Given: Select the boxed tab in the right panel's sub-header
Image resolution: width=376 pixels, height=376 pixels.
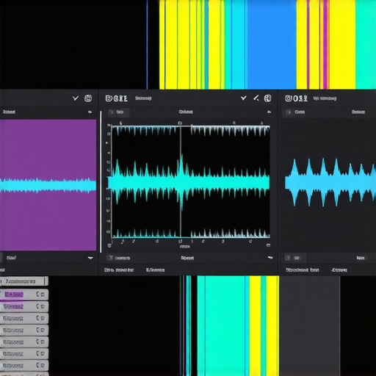Looking at the screenshot, I should click(295, 112).
